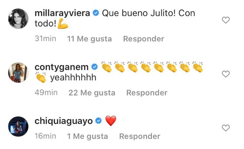244x149 pixels.
Task: Click Responder under the yeahhhhhh comment
Action: pos(147,93)
